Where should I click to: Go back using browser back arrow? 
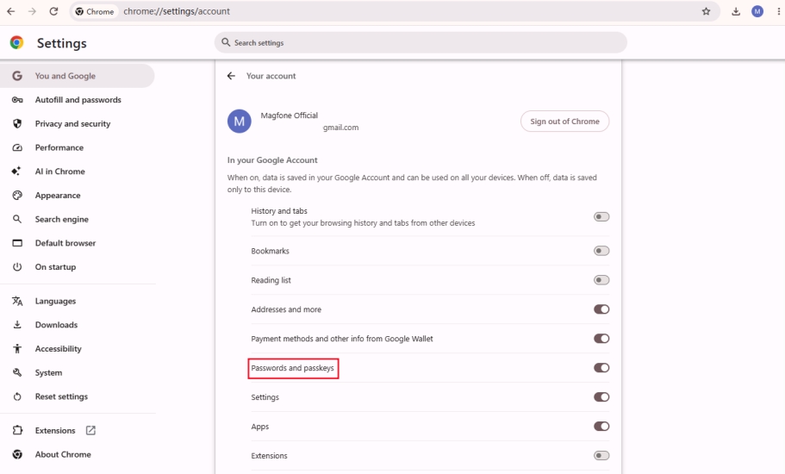[11, 11]
